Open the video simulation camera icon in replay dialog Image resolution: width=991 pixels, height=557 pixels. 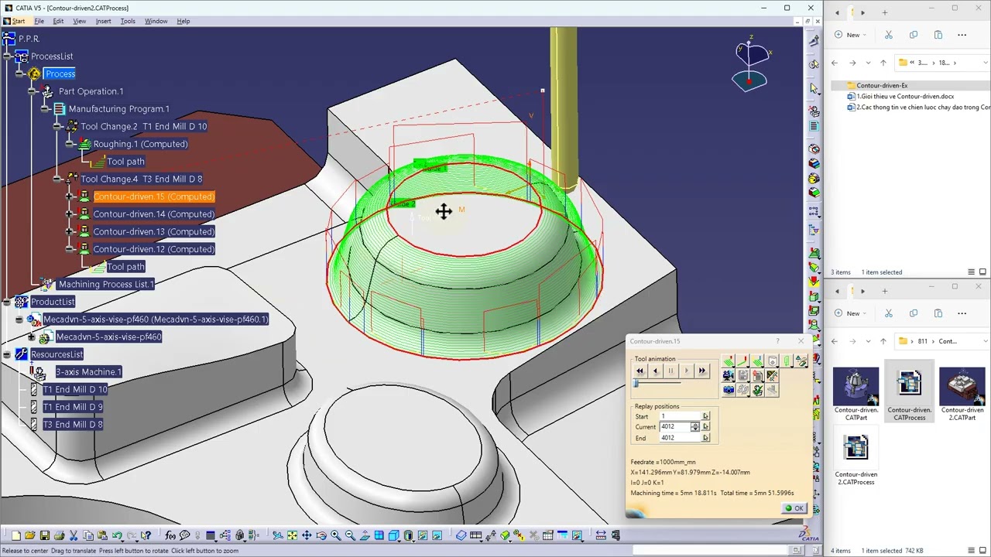(x=729, y=376)
